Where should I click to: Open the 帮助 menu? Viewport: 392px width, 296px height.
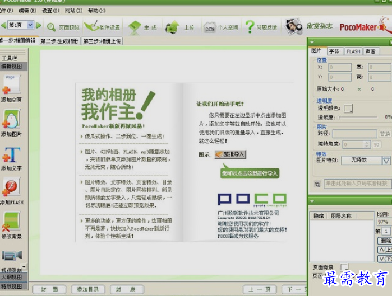(96, 11)
